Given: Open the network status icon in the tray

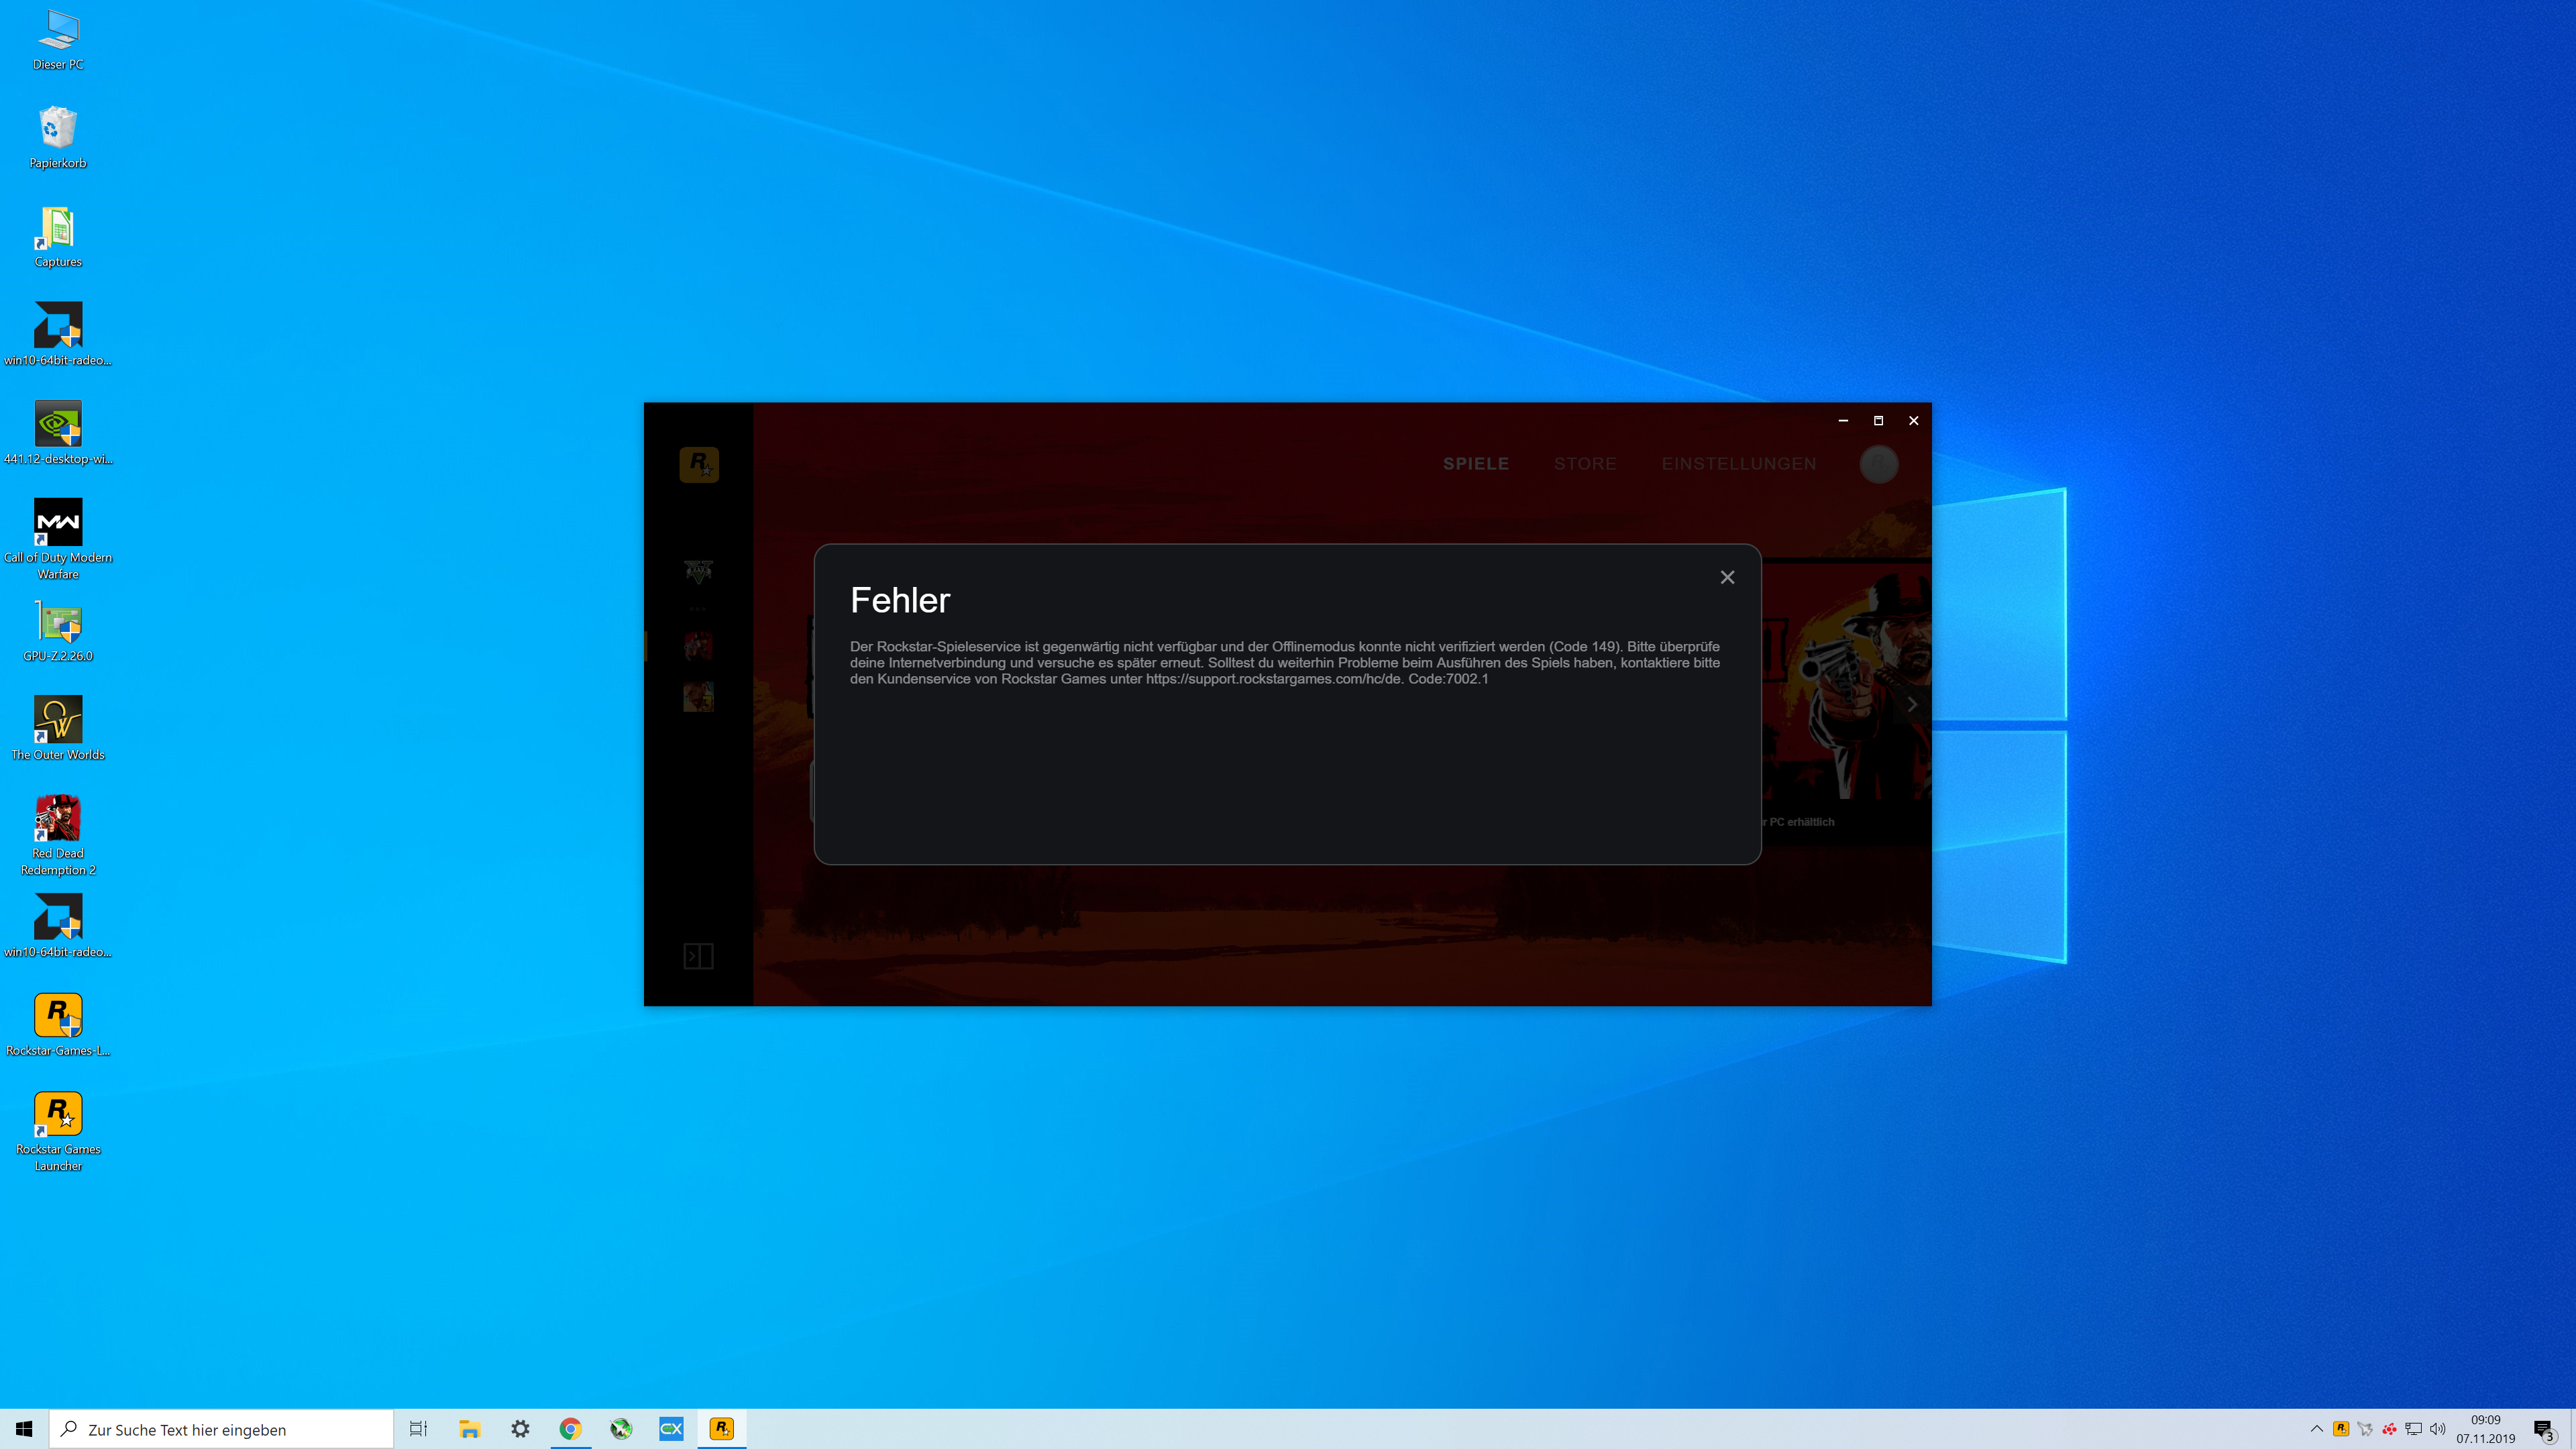Looking at the screenshot, I should coord(2414,1430).
